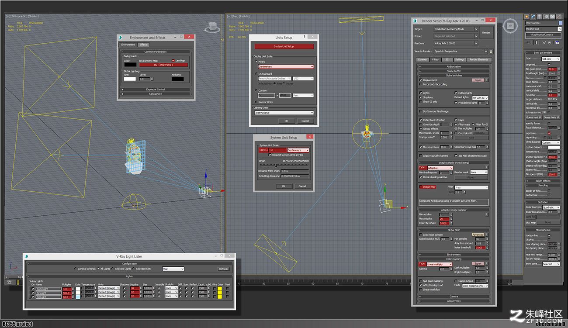This screenshot has width=568, height=328.
Task: Open the Create tab in command panel
Action: 528,17
